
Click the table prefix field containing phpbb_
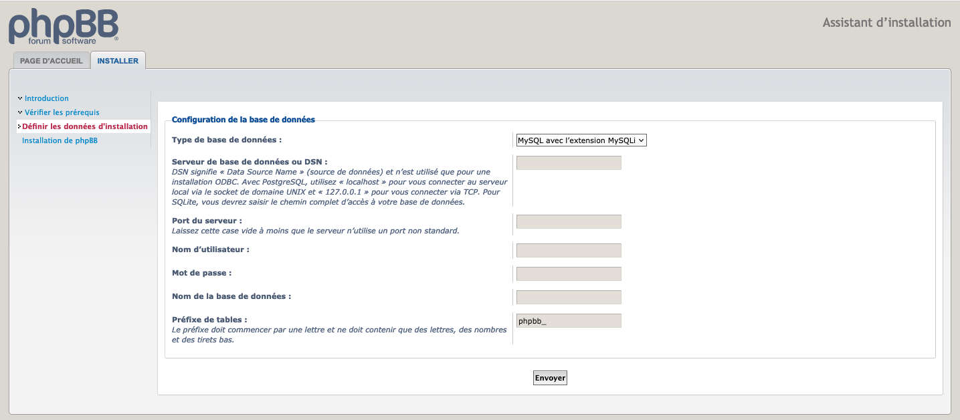569,321
